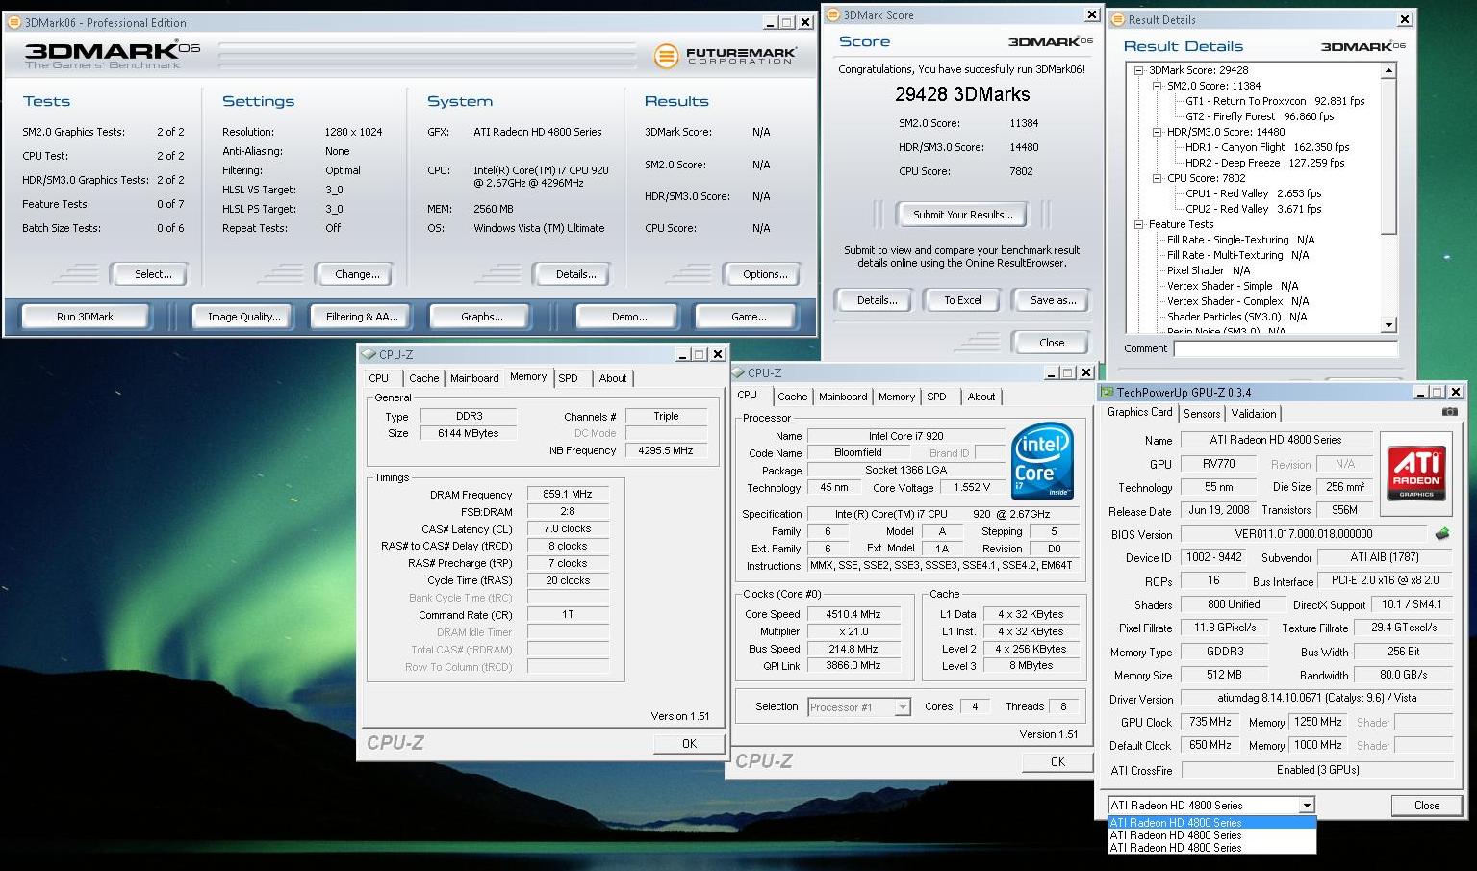Click Submit Your Results button
This screenshot has width=1477, height=871.
point(962,215)
